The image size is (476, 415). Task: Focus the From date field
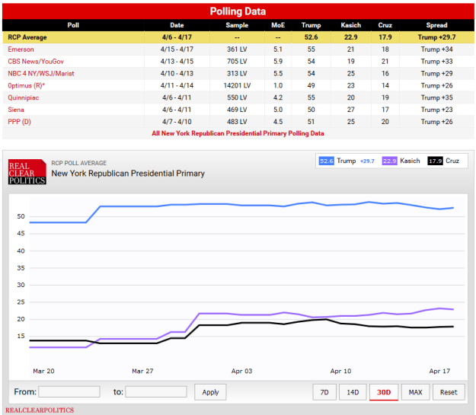tap(69, 391)
